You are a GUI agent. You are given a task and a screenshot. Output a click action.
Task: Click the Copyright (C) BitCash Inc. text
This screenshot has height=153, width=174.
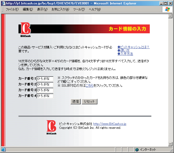coord(90,128)
